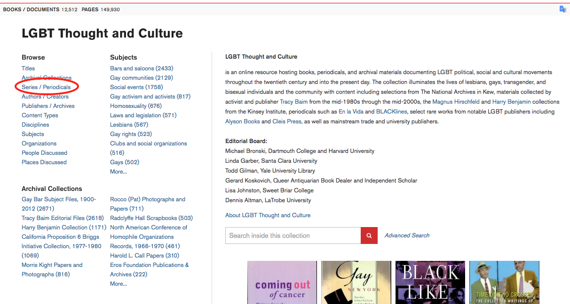570x304 pixels.
Task: Open Clubs and social organizations subject
Action: pyautogui.click(x=149, y=148)
